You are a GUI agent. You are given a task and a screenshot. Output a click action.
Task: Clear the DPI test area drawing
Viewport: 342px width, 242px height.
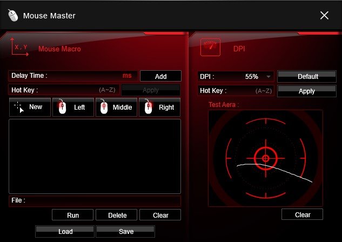click(303, 214)
